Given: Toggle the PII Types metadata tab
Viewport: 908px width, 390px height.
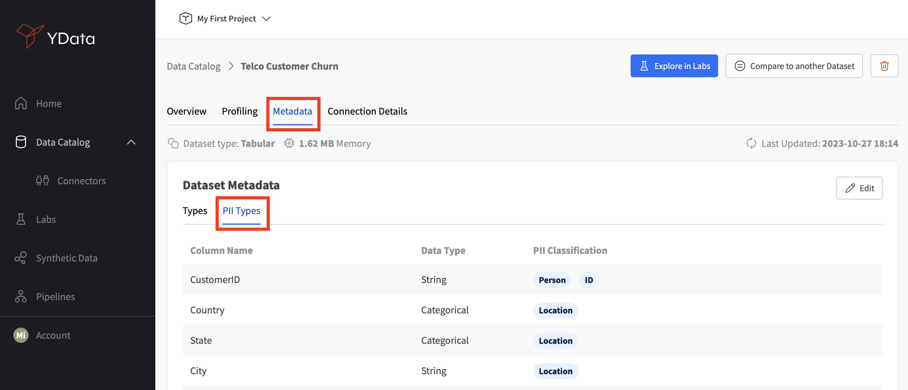Looking at the screenshot, I should click(242, 210).
